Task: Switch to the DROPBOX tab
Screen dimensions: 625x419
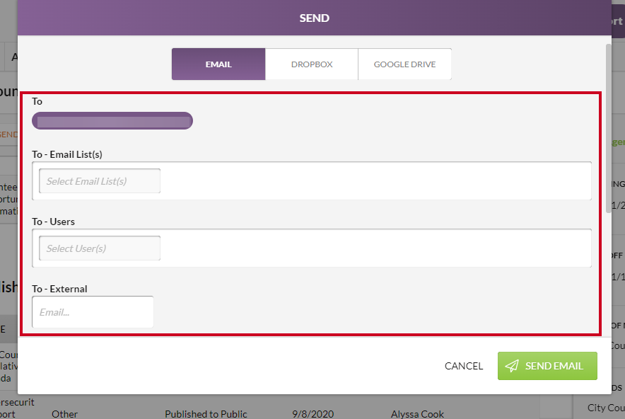Action: (x=312, y=64)
